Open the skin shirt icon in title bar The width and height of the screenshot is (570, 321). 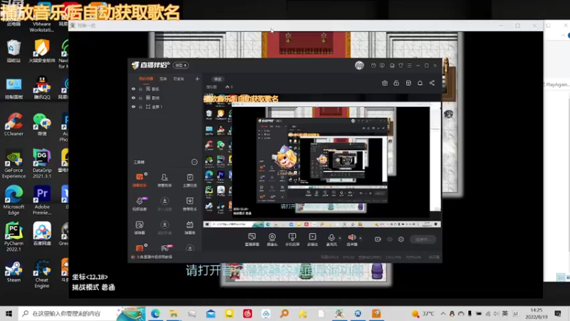click(x=400, y=66)
